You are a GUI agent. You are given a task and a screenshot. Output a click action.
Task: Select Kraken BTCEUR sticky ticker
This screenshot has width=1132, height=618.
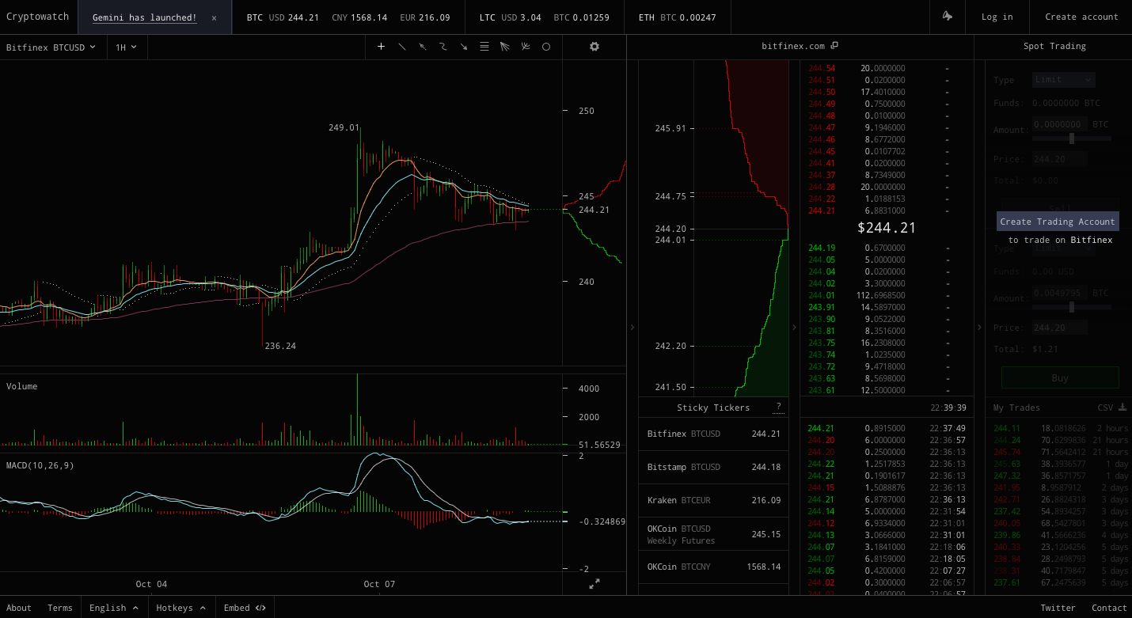[x=713, y=500]
